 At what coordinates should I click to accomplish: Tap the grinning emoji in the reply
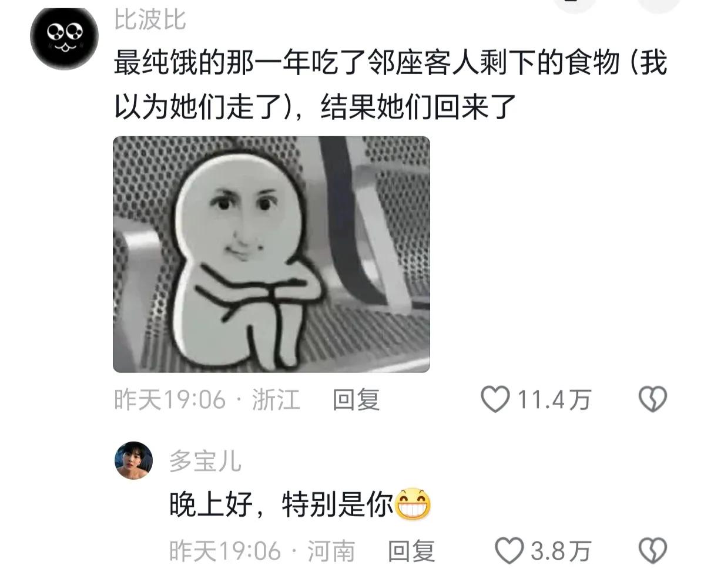click(413, 504)
